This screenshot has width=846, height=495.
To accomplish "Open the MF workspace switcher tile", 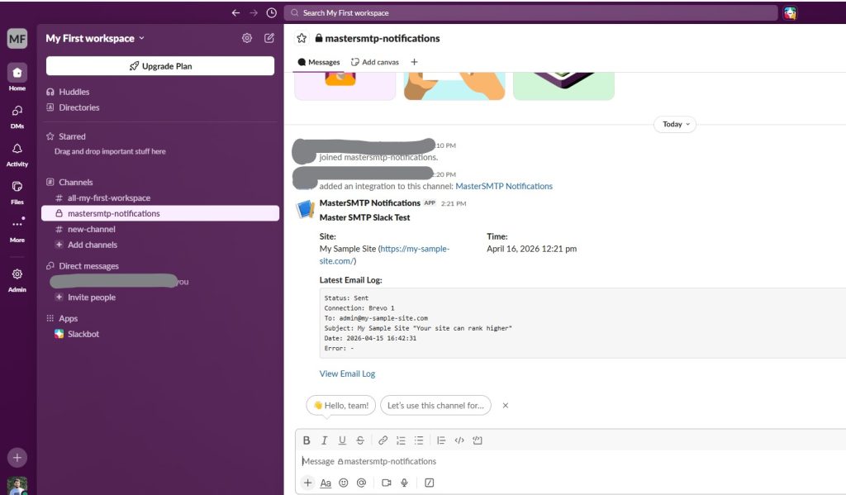I will [17, 38].
